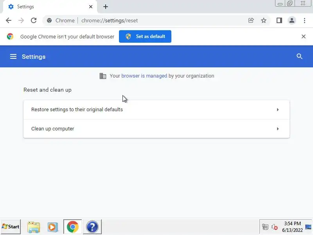Image resolution: width=313 pixels, height=235 pixels.
Task: Open the profile avatar menu
Action: (x=291, y=20)
